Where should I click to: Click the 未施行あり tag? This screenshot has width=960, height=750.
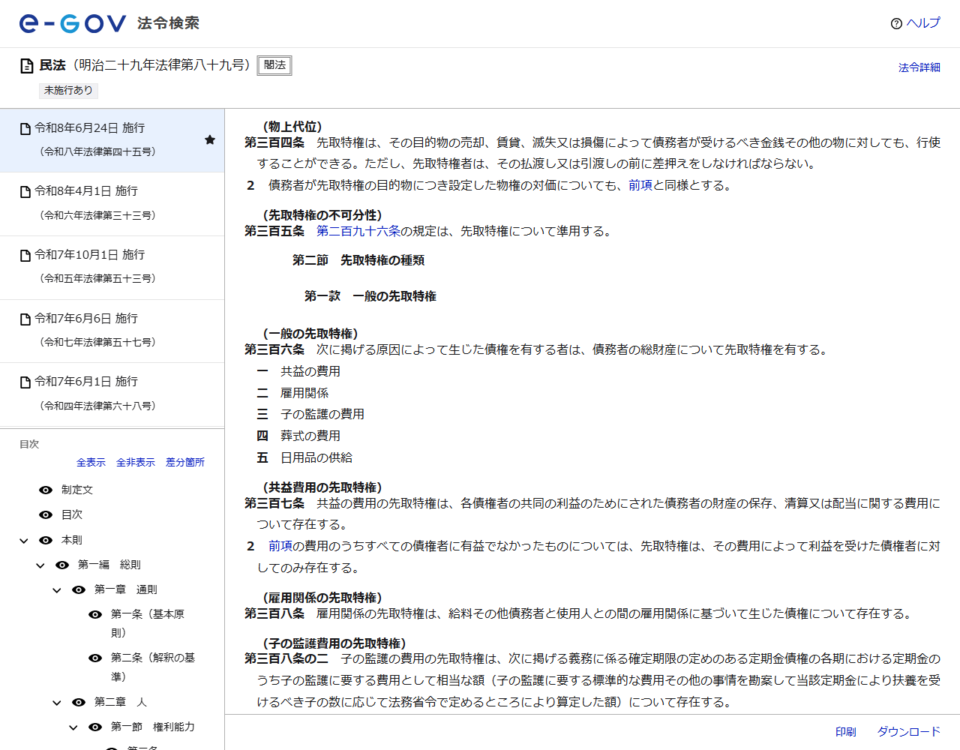point(68,91)
